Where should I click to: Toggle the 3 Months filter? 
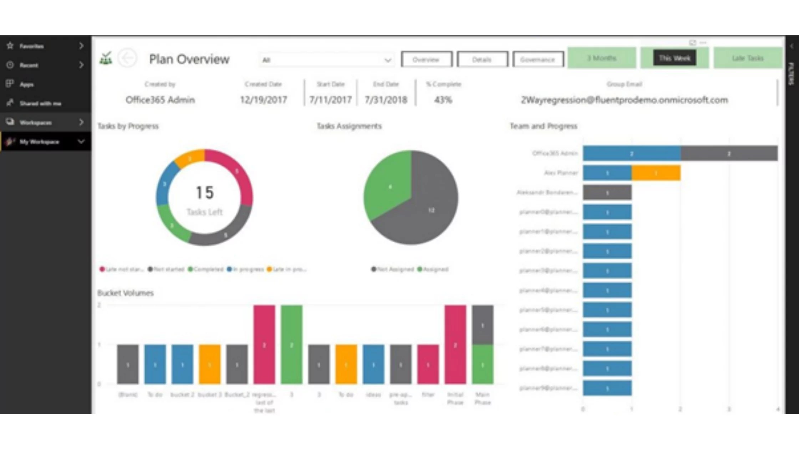coord(601,58)
